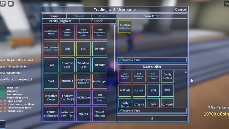Screen dimensions: 229x129
Task: Inspect HSTWR in Noot's Offer
Action: point(125,90)
